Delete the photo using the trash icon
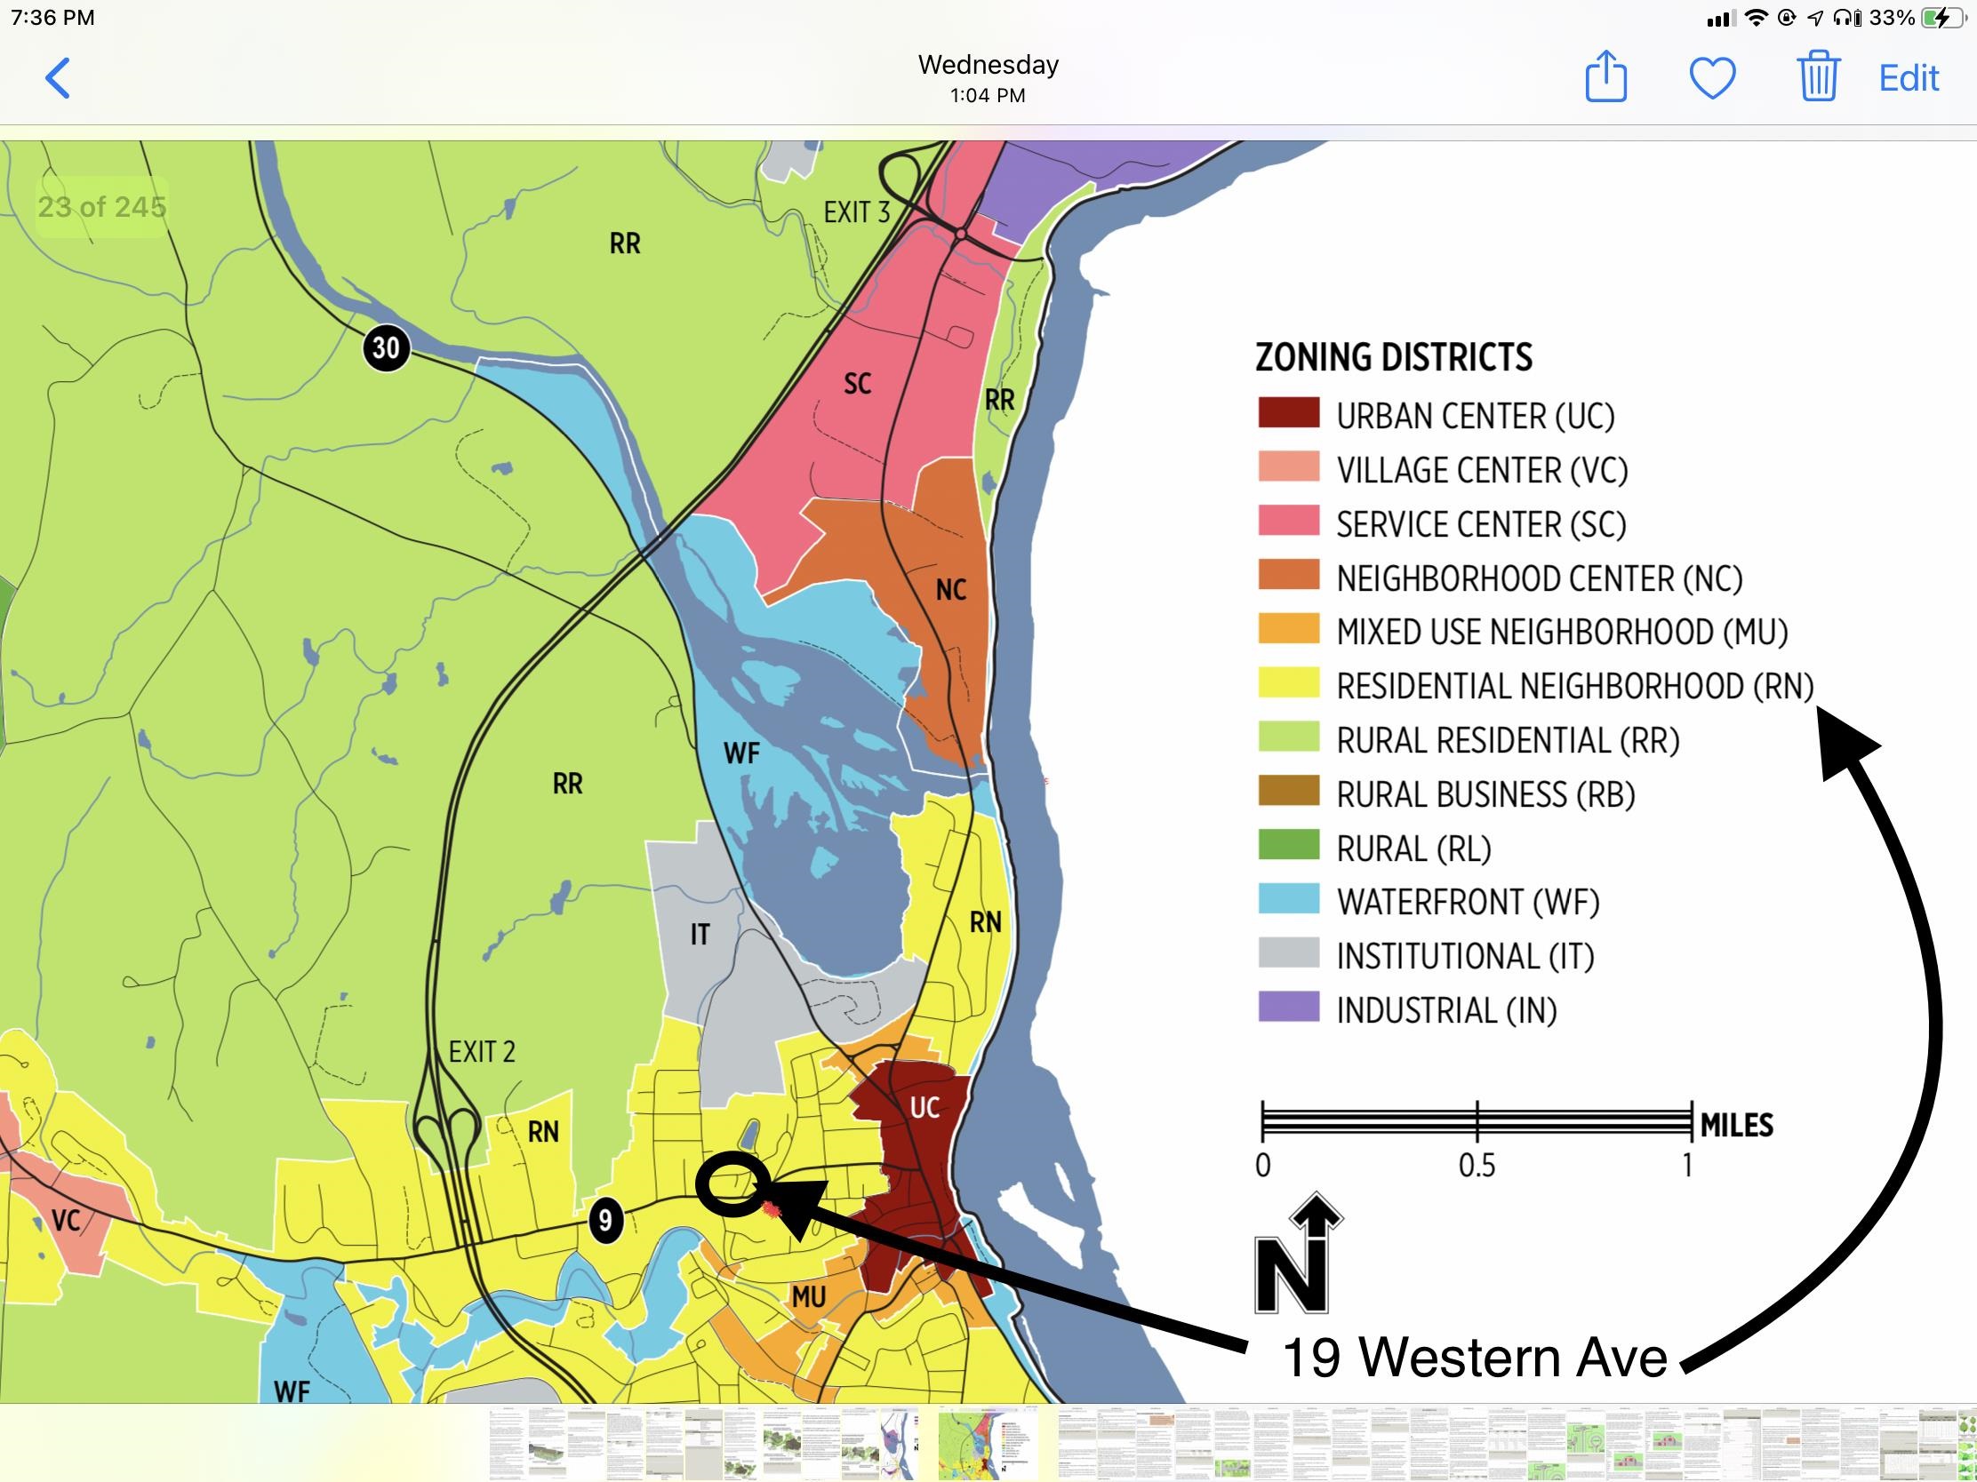 click(x=1817, y=77)
